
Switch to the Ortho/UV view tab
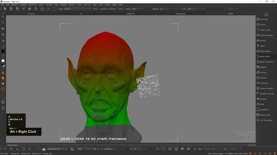tap(131, 14)
